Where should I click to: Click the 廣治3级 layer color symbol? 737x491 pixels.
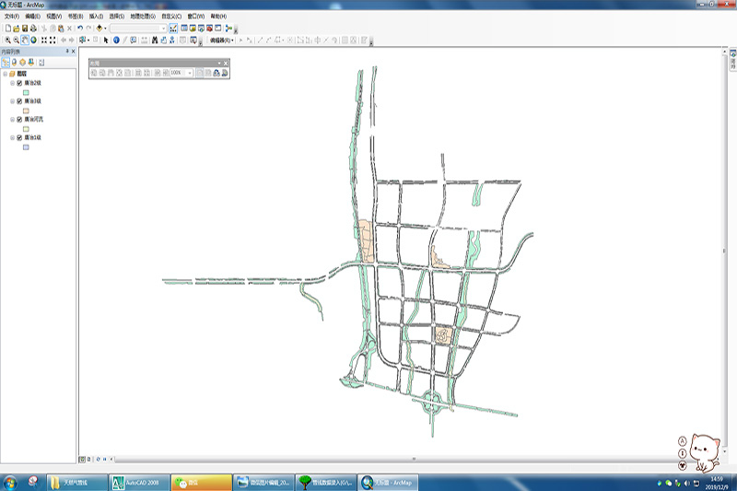coord(27,111)
